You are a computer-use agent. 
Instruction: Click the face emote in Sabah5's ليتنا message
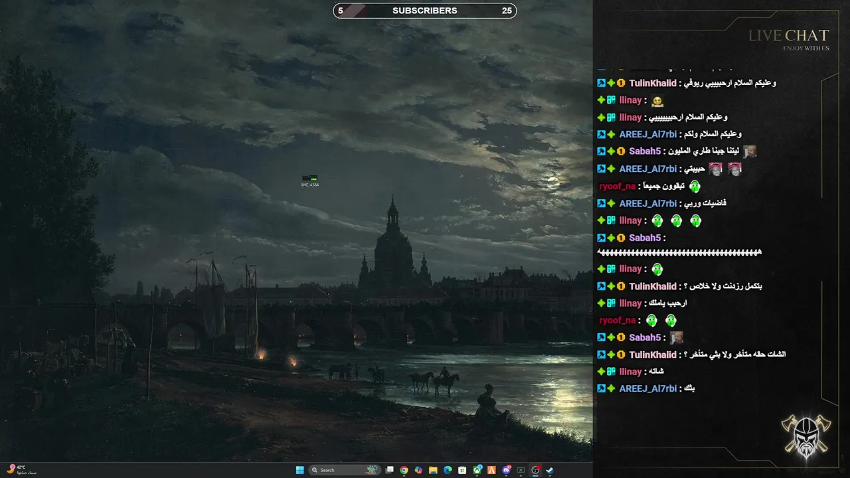pyautogui.click(x=750, y=151)
